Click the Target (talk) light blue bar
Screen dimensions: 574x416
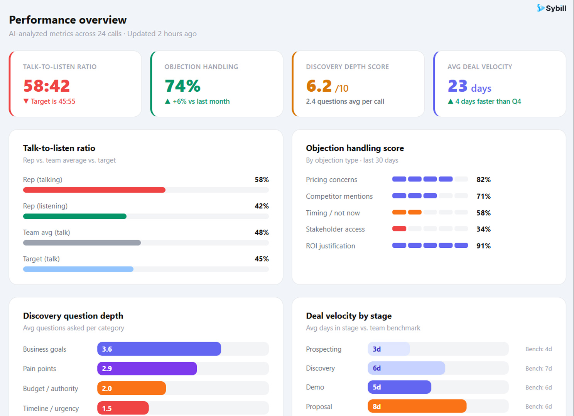pos(78,269)
